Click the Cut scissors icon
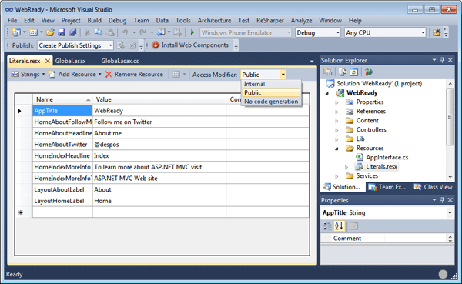Image resolution: width=462 pixels, height=284 pixels. (87, 32)
